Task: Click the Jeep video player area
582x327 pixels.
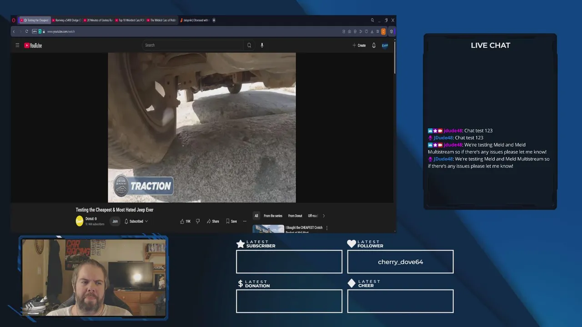Action: point(202,127)
